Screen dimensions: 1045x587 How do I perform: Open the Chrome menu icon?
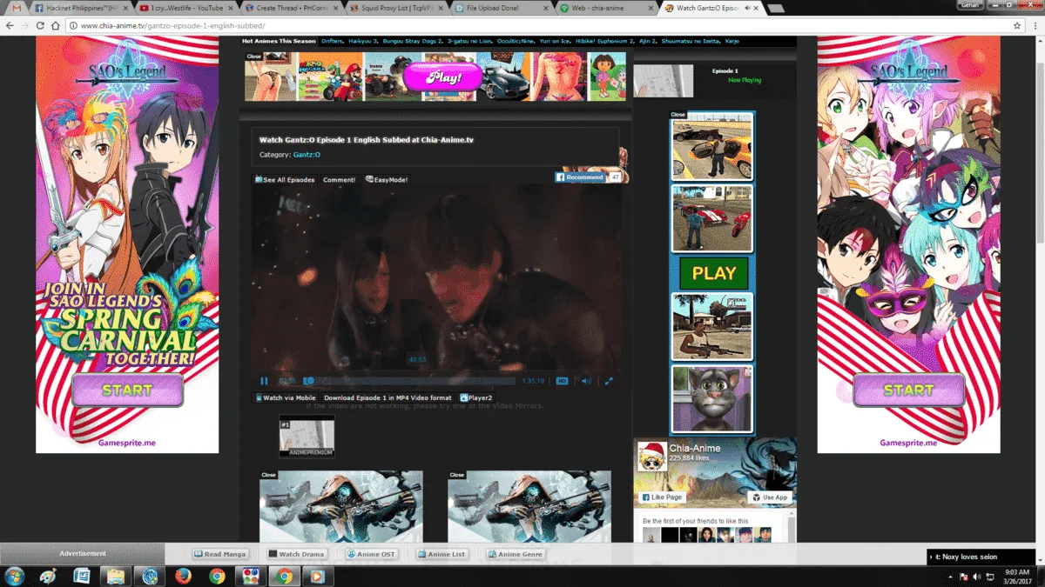point(1035,26)
